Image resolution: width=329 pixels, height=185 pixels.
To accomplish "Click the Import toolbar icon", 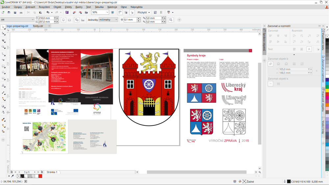I will (x=74, y=13).
